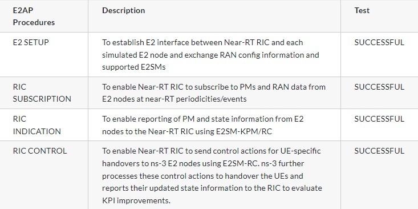
Task: Click SUCCESSFUL result in RIC CONTROL row
Action: coord(379,151)
